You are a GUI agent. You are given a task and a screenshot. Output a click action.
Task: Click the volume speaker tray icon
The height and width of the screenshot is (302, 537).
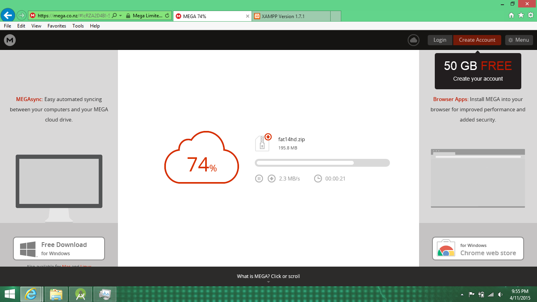(500, 295)
